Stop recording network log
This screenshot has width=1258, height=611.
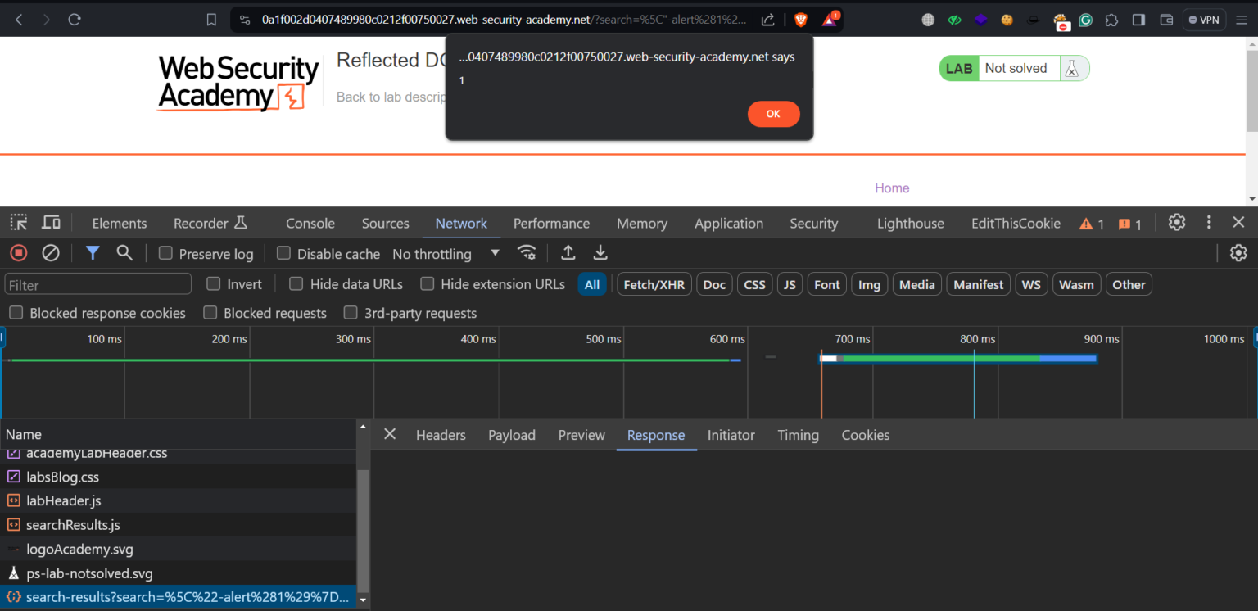(18, 253)
